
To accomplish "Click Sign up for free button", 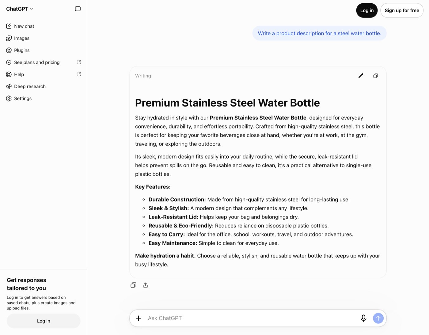I will click(402, 10).
